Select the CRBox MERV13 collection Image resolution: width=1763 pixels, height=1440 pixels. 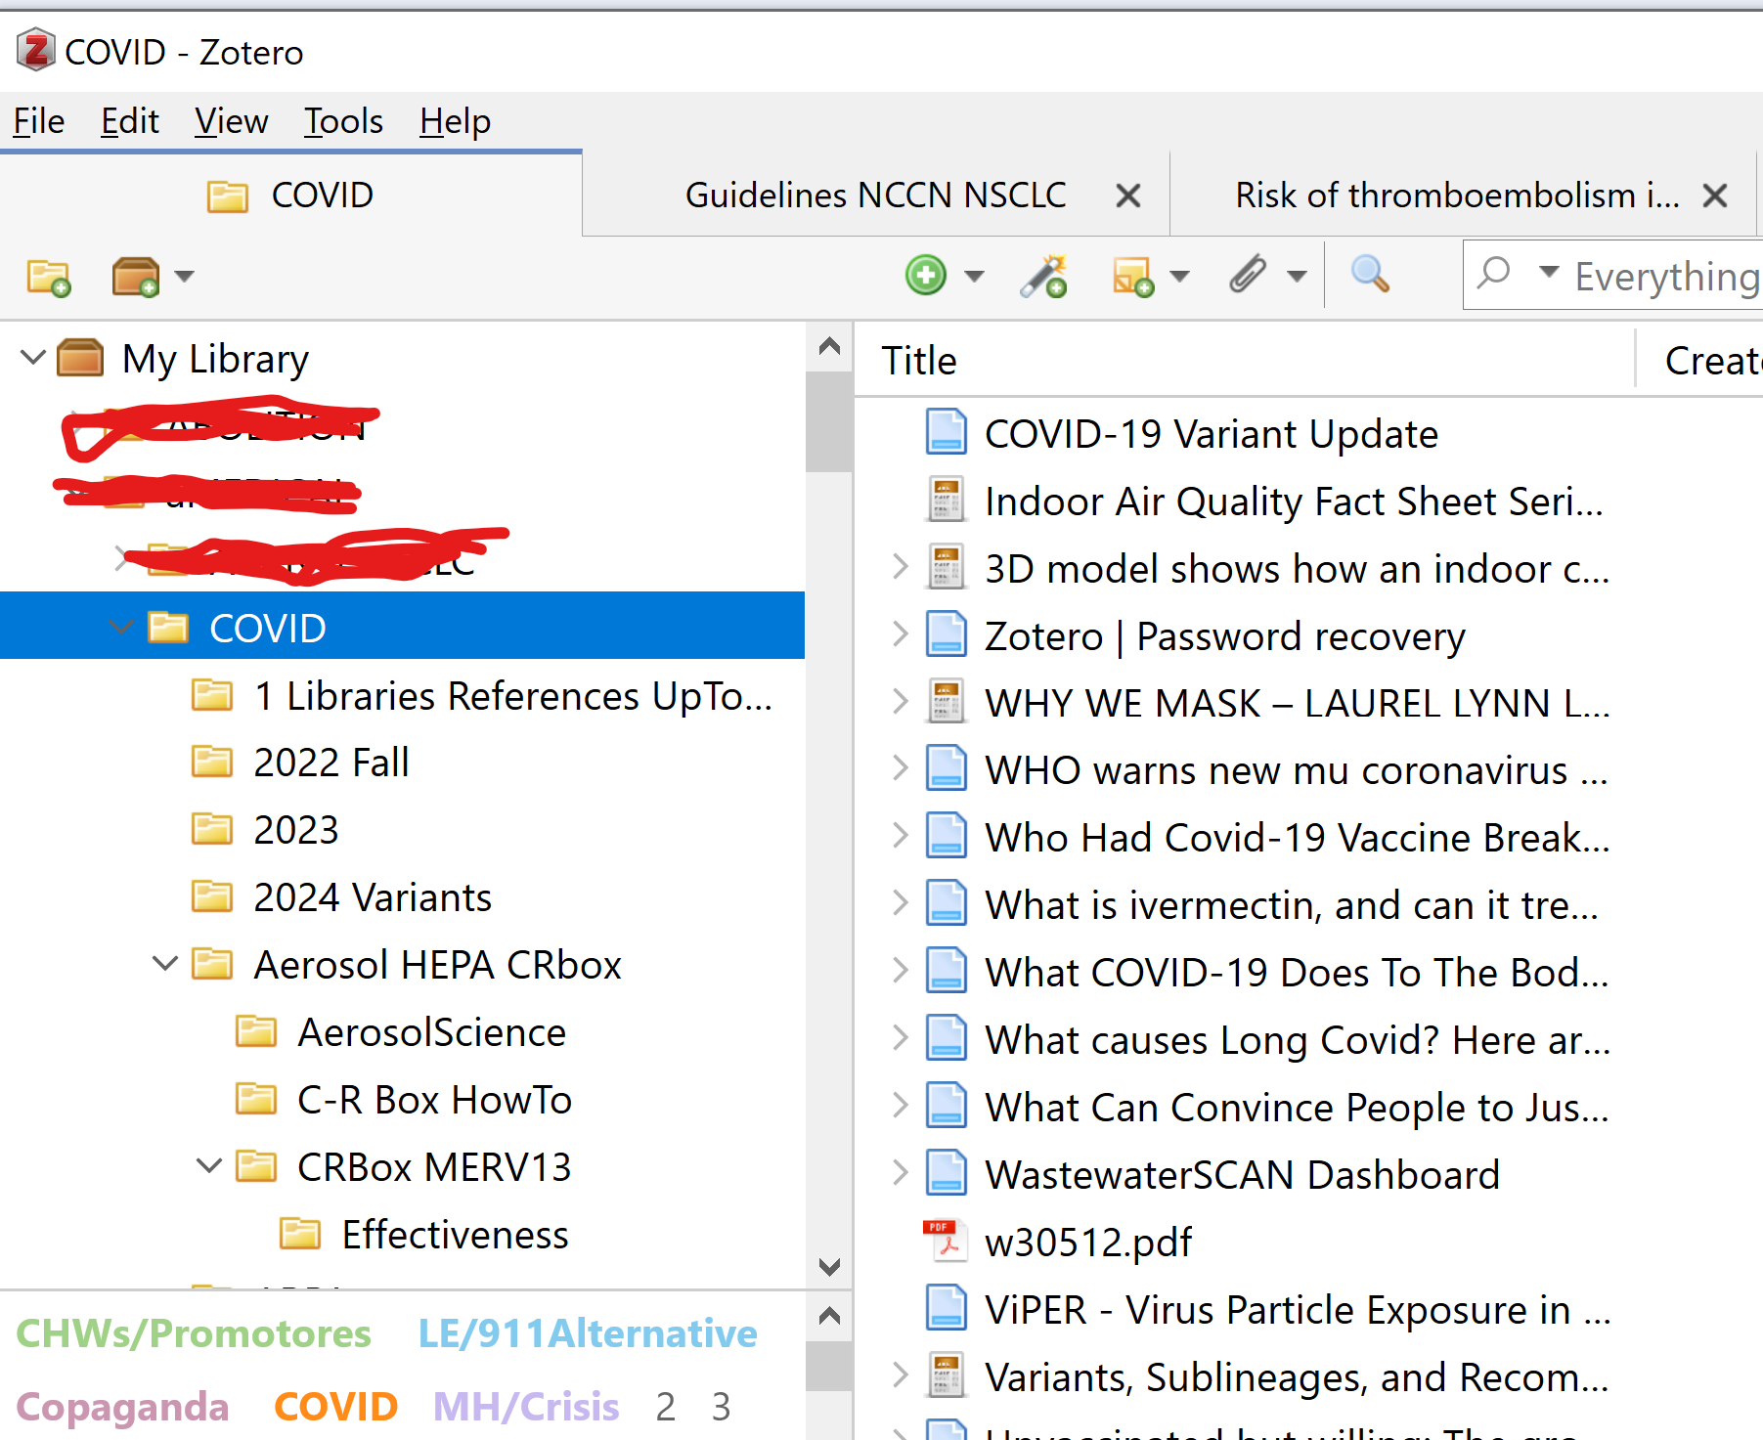434,1167
